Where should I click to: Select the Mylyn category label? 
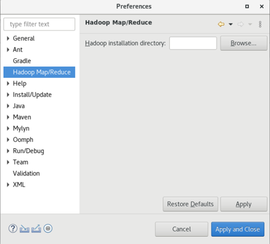pos(21,129)
